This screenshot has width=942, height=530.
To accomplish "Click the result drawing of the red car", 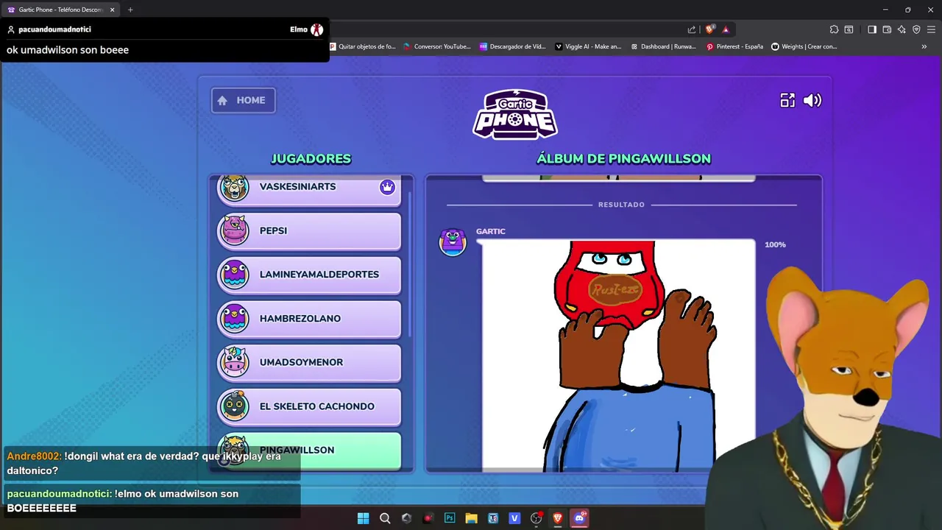I will coord(618,355).
